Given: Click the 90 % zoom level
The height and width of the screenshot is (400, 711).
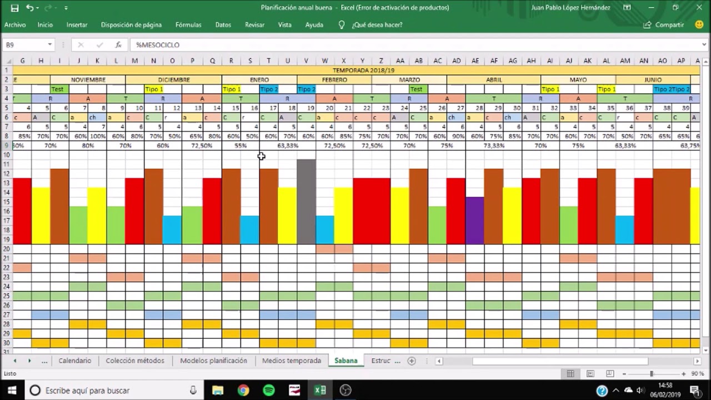Looking at the screenshot, I should pyautogui.click(x=698, y=374).
